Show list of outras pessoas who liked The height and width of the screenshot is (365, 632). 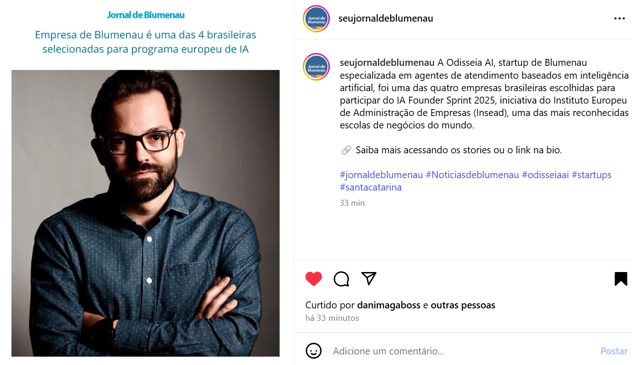[x=463, y=305]
